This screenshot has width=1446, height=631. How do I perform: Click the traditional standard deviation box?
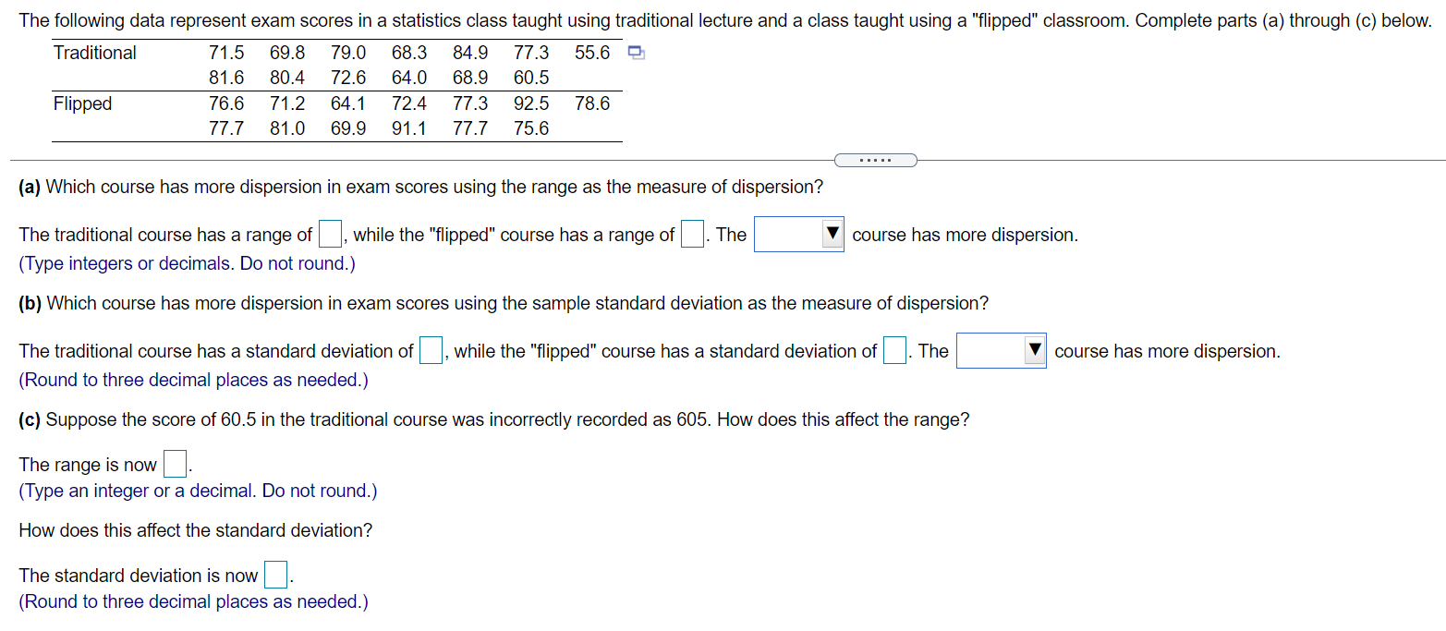[x=430, y=351]
